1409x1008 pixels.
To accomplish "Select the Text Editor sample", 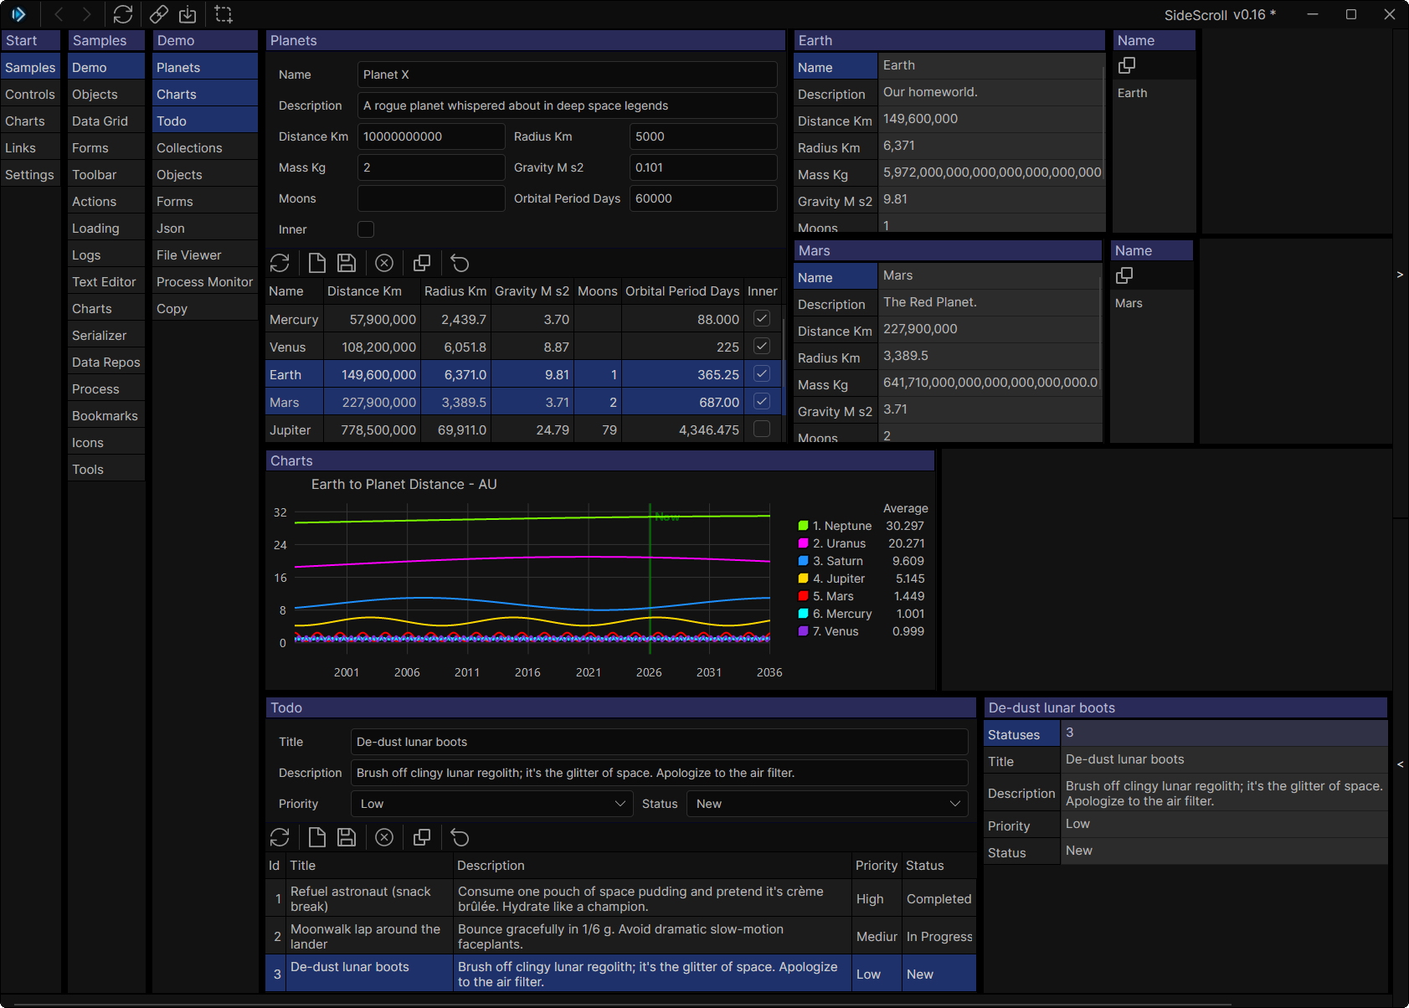I will [x=105, y=281].
